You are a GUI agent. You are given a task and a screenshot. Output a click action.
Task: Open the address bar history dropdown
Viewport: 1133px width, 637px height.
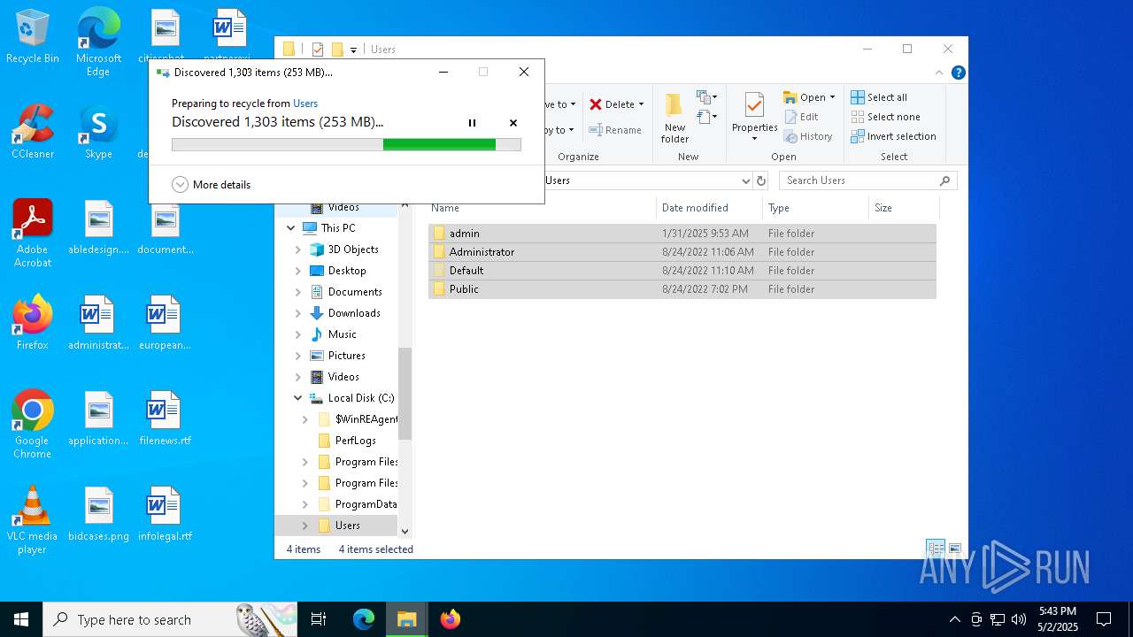[x=745, y=180]
